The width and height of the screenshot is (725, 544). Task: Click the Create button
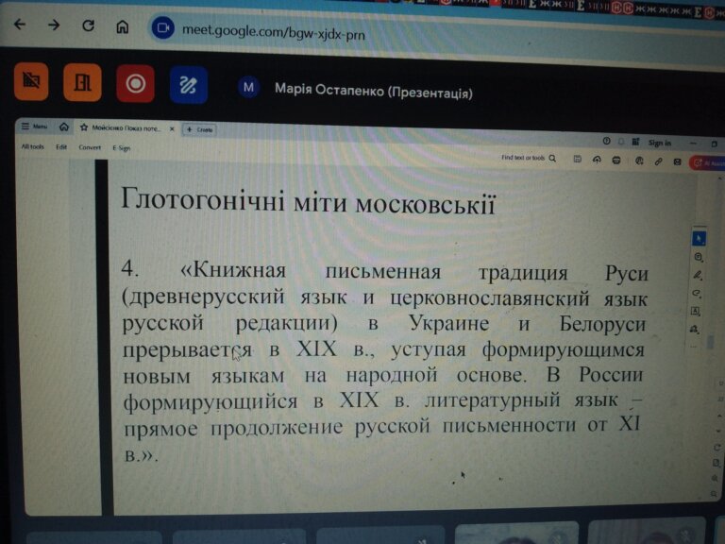click(199, 129)
